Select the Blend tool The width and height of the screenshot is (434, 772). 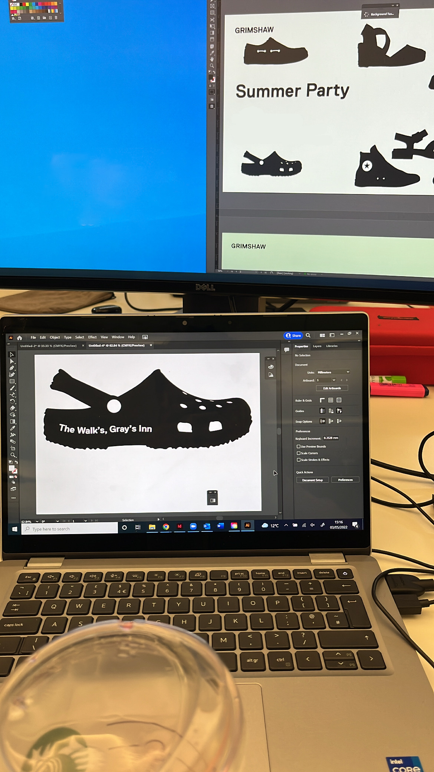point(13,441)
